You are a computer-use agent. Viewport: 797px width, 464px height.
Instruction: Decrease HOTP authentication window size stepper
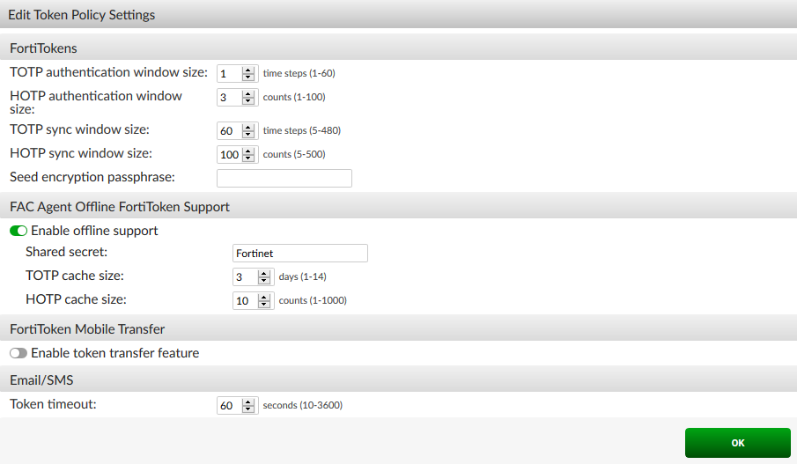coord(248,100)
